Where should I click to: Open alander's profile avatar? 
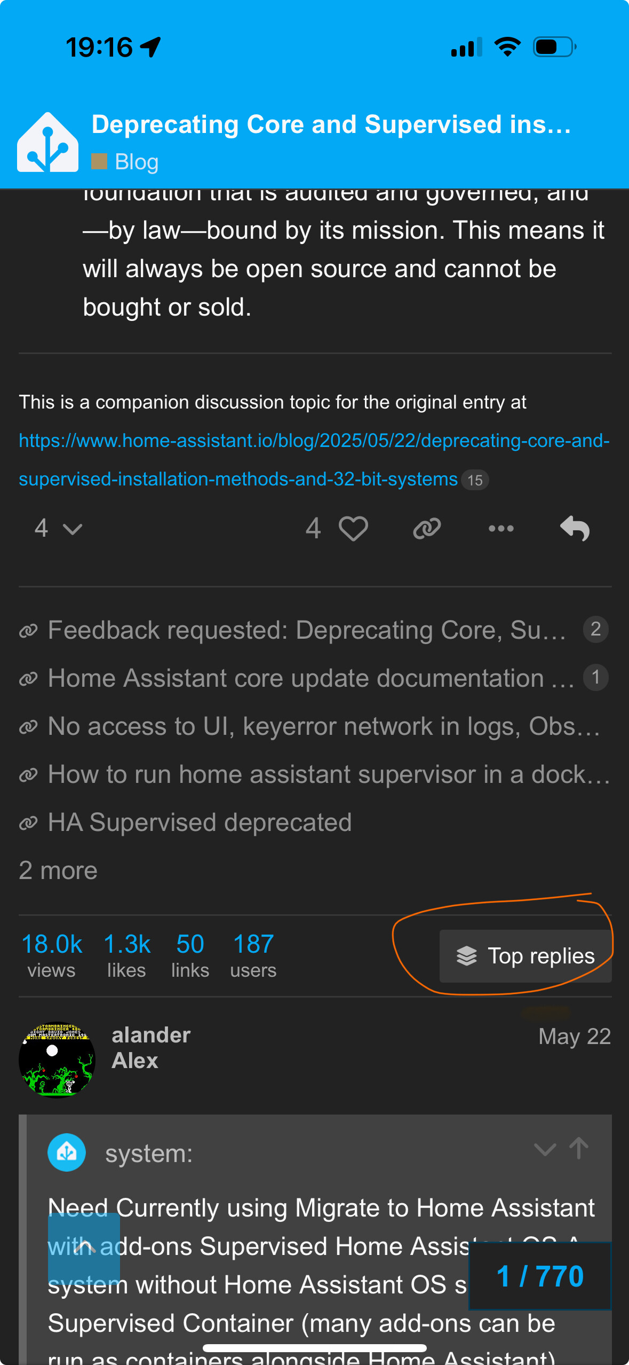[57, 1060]
